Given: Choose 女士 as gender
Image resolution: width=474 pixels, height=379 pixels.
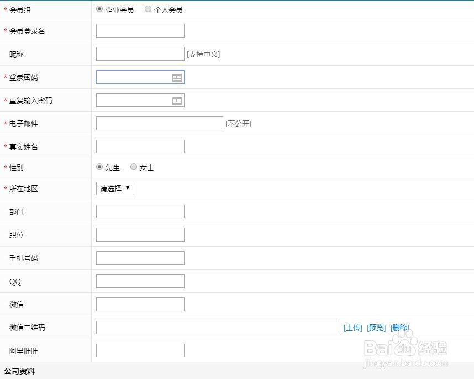Looking at the screenshot, I should tap(134, 167).
